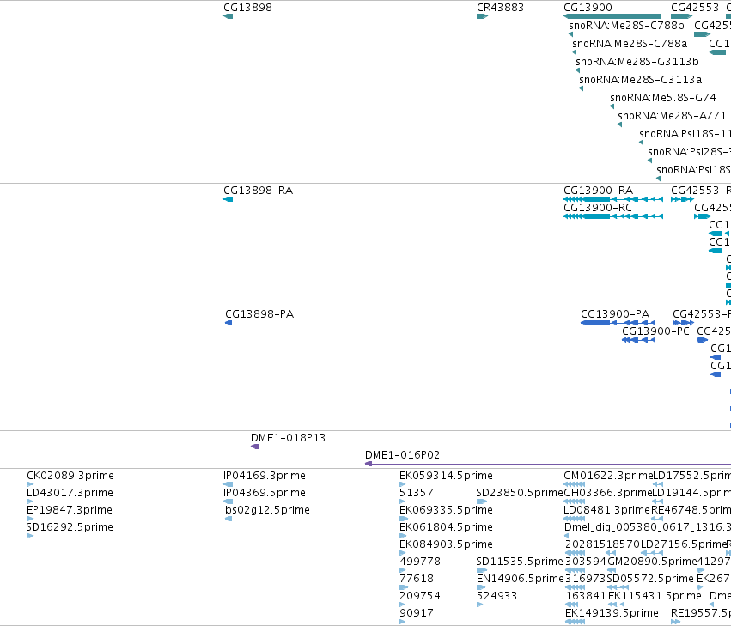The width and height of the screenshot is (731, 626).
Task: Select the 524933 feature label
Action: [497, 596]
